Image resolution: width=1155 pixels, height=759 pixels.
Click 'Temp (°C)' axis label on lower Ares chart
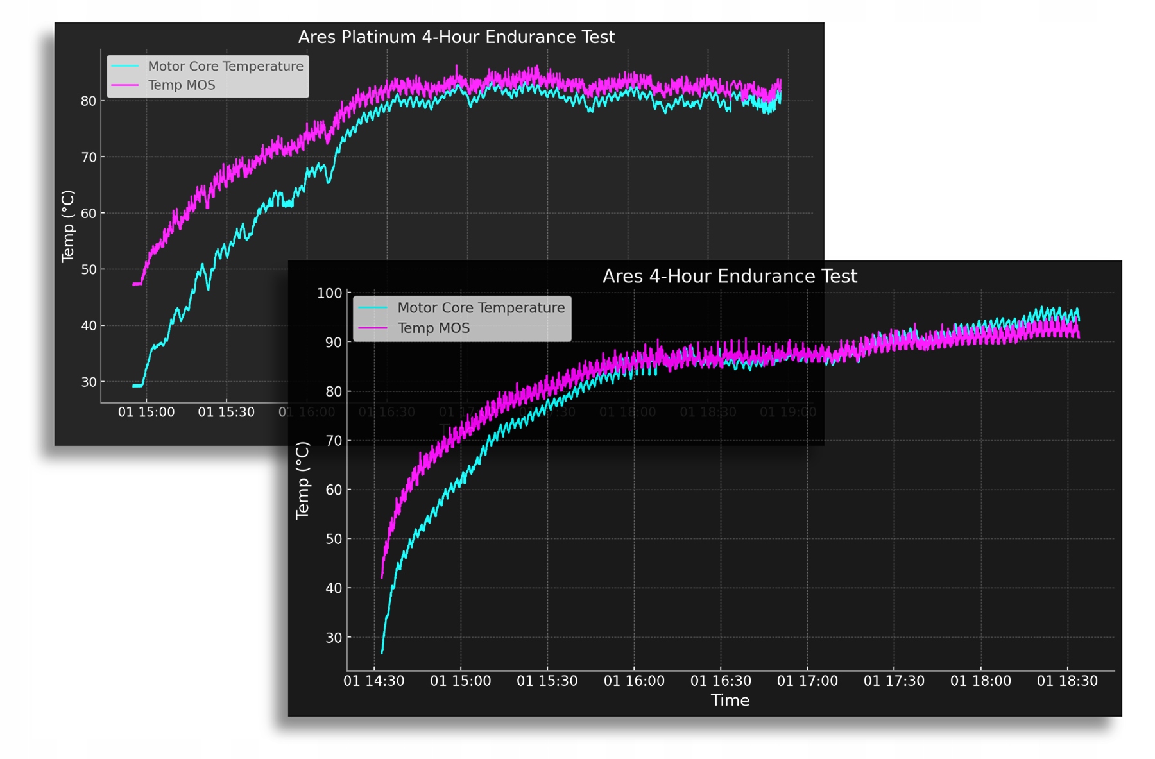point(302,481)
